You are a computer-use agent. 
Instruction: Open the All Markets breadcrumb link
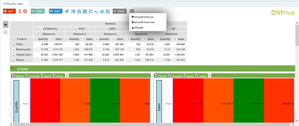[23, 69]
